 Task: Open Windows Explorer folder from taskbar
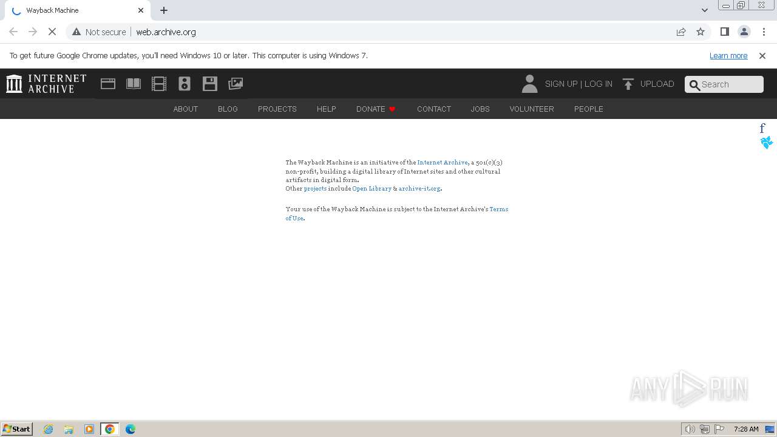(x=69, y=429)
